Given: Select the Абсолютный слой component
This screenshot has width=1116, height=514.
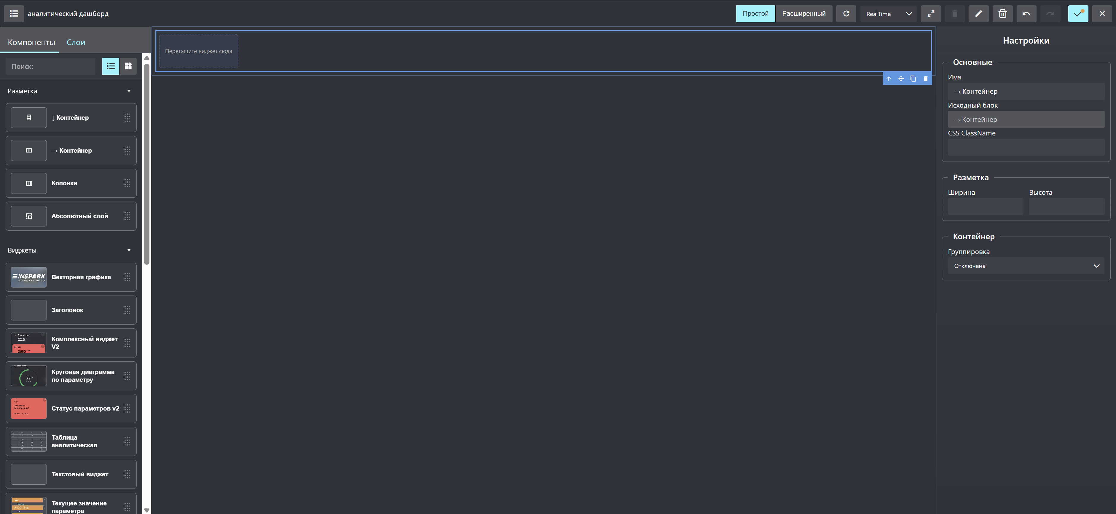Looking at the screenshot, I should (x=71, y=216).
